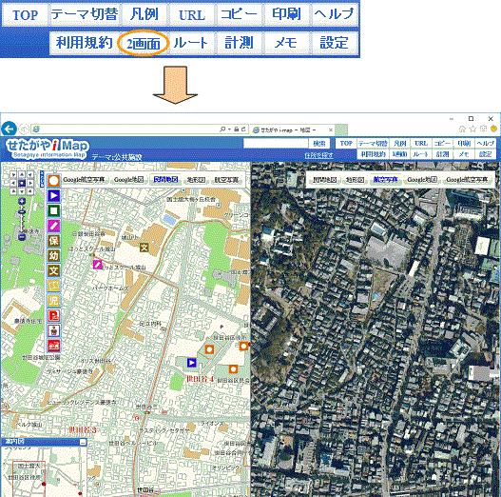
Task: Click the red parking P legend icon
Action: pos(53,315)
